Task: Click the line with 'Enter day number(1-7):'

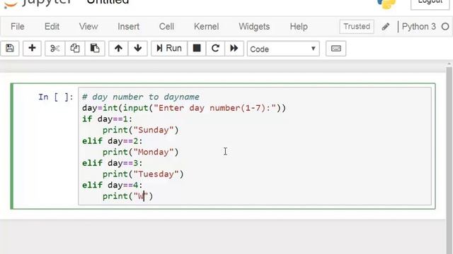Action: 184,108
